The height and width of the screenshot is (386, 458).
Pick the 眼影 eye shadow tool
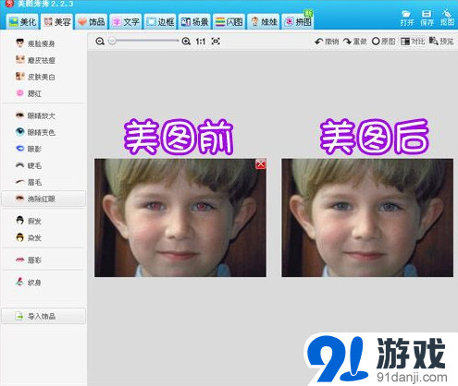(29, 149)
